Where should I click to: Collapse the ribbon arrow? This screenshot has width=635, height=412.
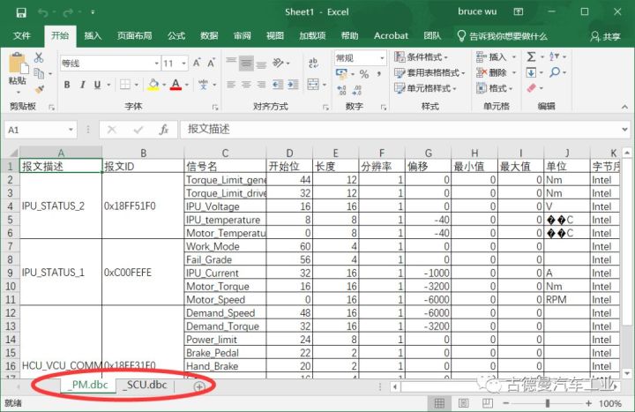click(x=624, y=107)
